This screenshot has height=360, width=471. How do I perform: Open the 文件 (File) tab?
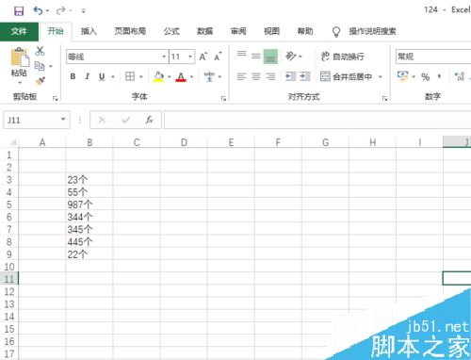point(19,31)
